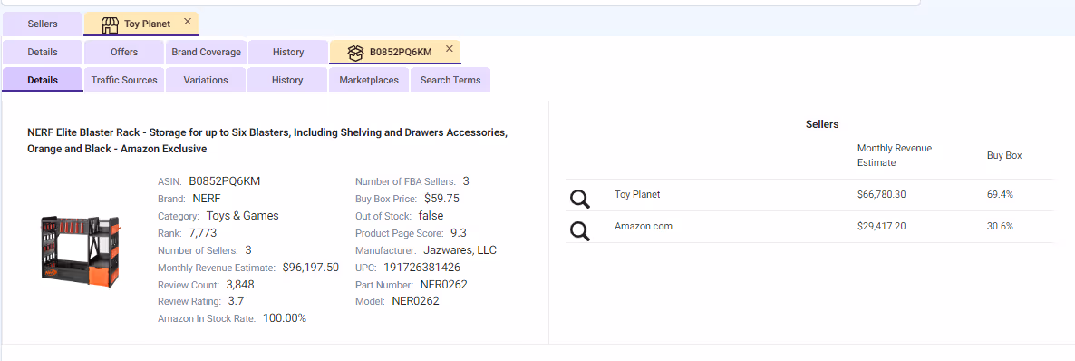1075x361 pixels.
Task: Select the product-level Details tab
Action: 43,80
